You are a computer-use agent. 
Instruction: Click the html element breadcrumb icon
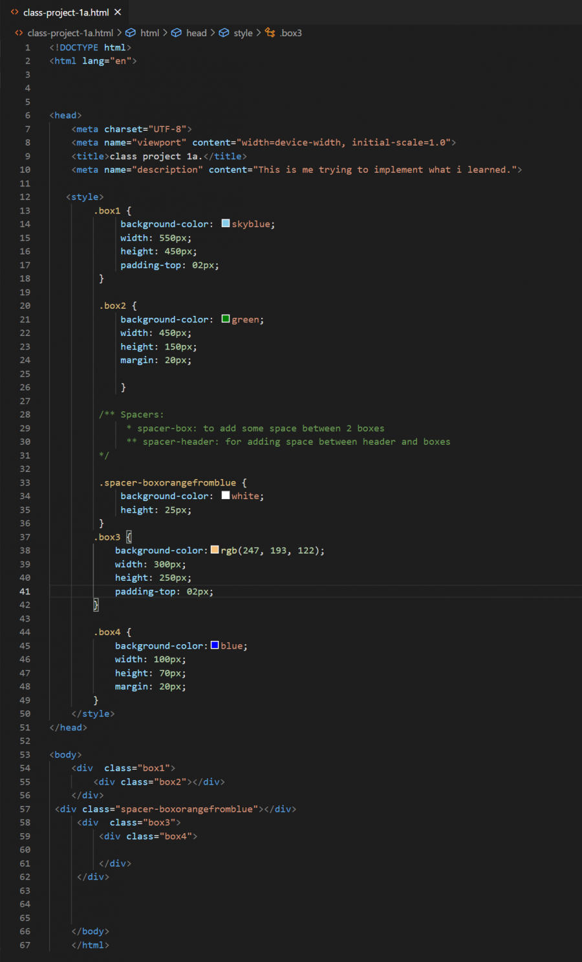131,33
